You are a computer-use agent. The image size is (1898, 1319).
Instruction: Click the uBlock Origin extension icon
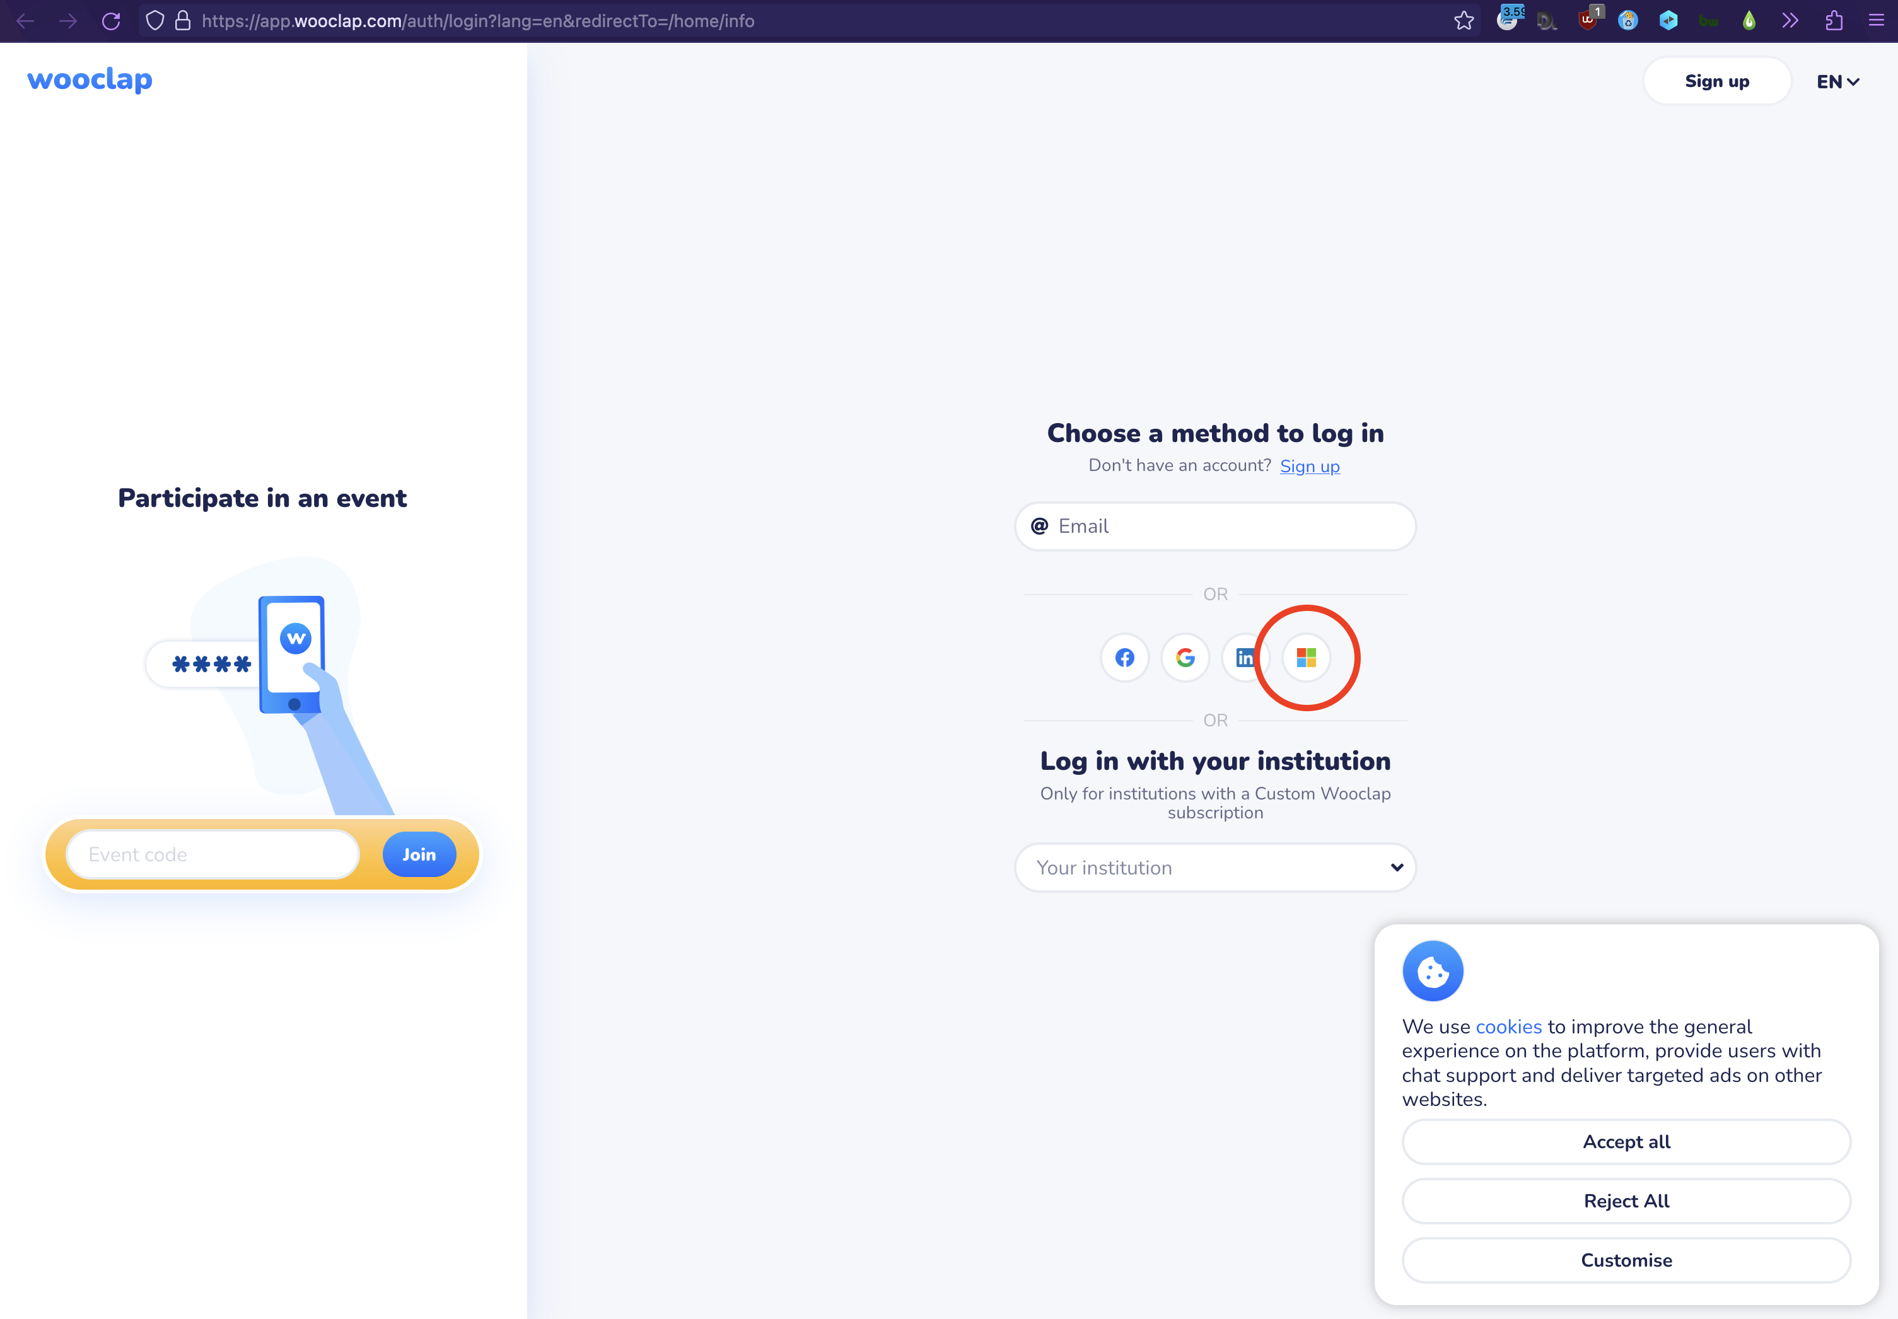(1588, 21)
